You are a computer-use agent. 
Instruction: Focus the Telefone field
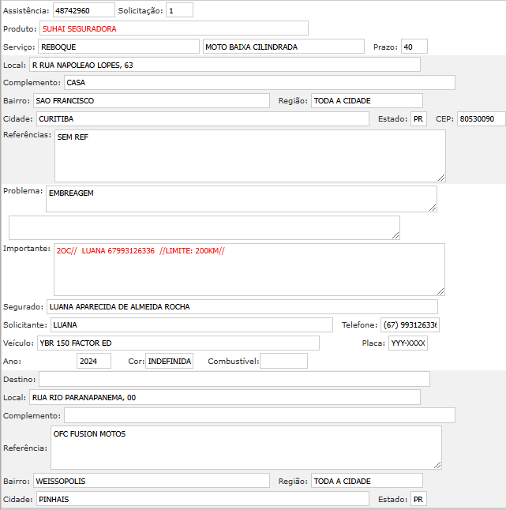410,324
